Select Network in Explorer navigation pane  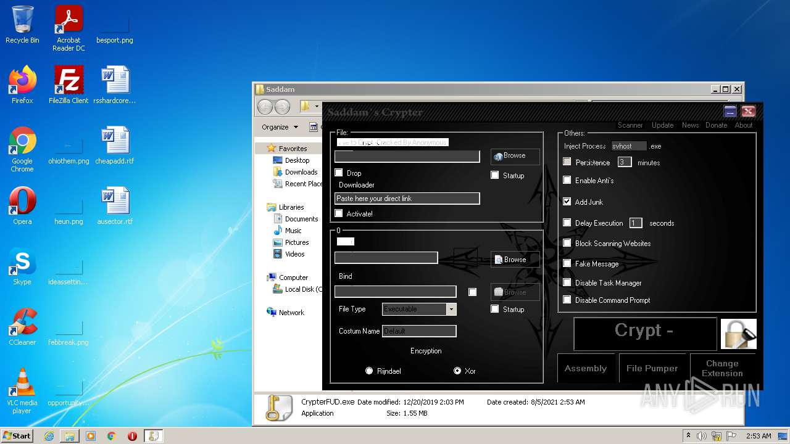tap(291, 313)
